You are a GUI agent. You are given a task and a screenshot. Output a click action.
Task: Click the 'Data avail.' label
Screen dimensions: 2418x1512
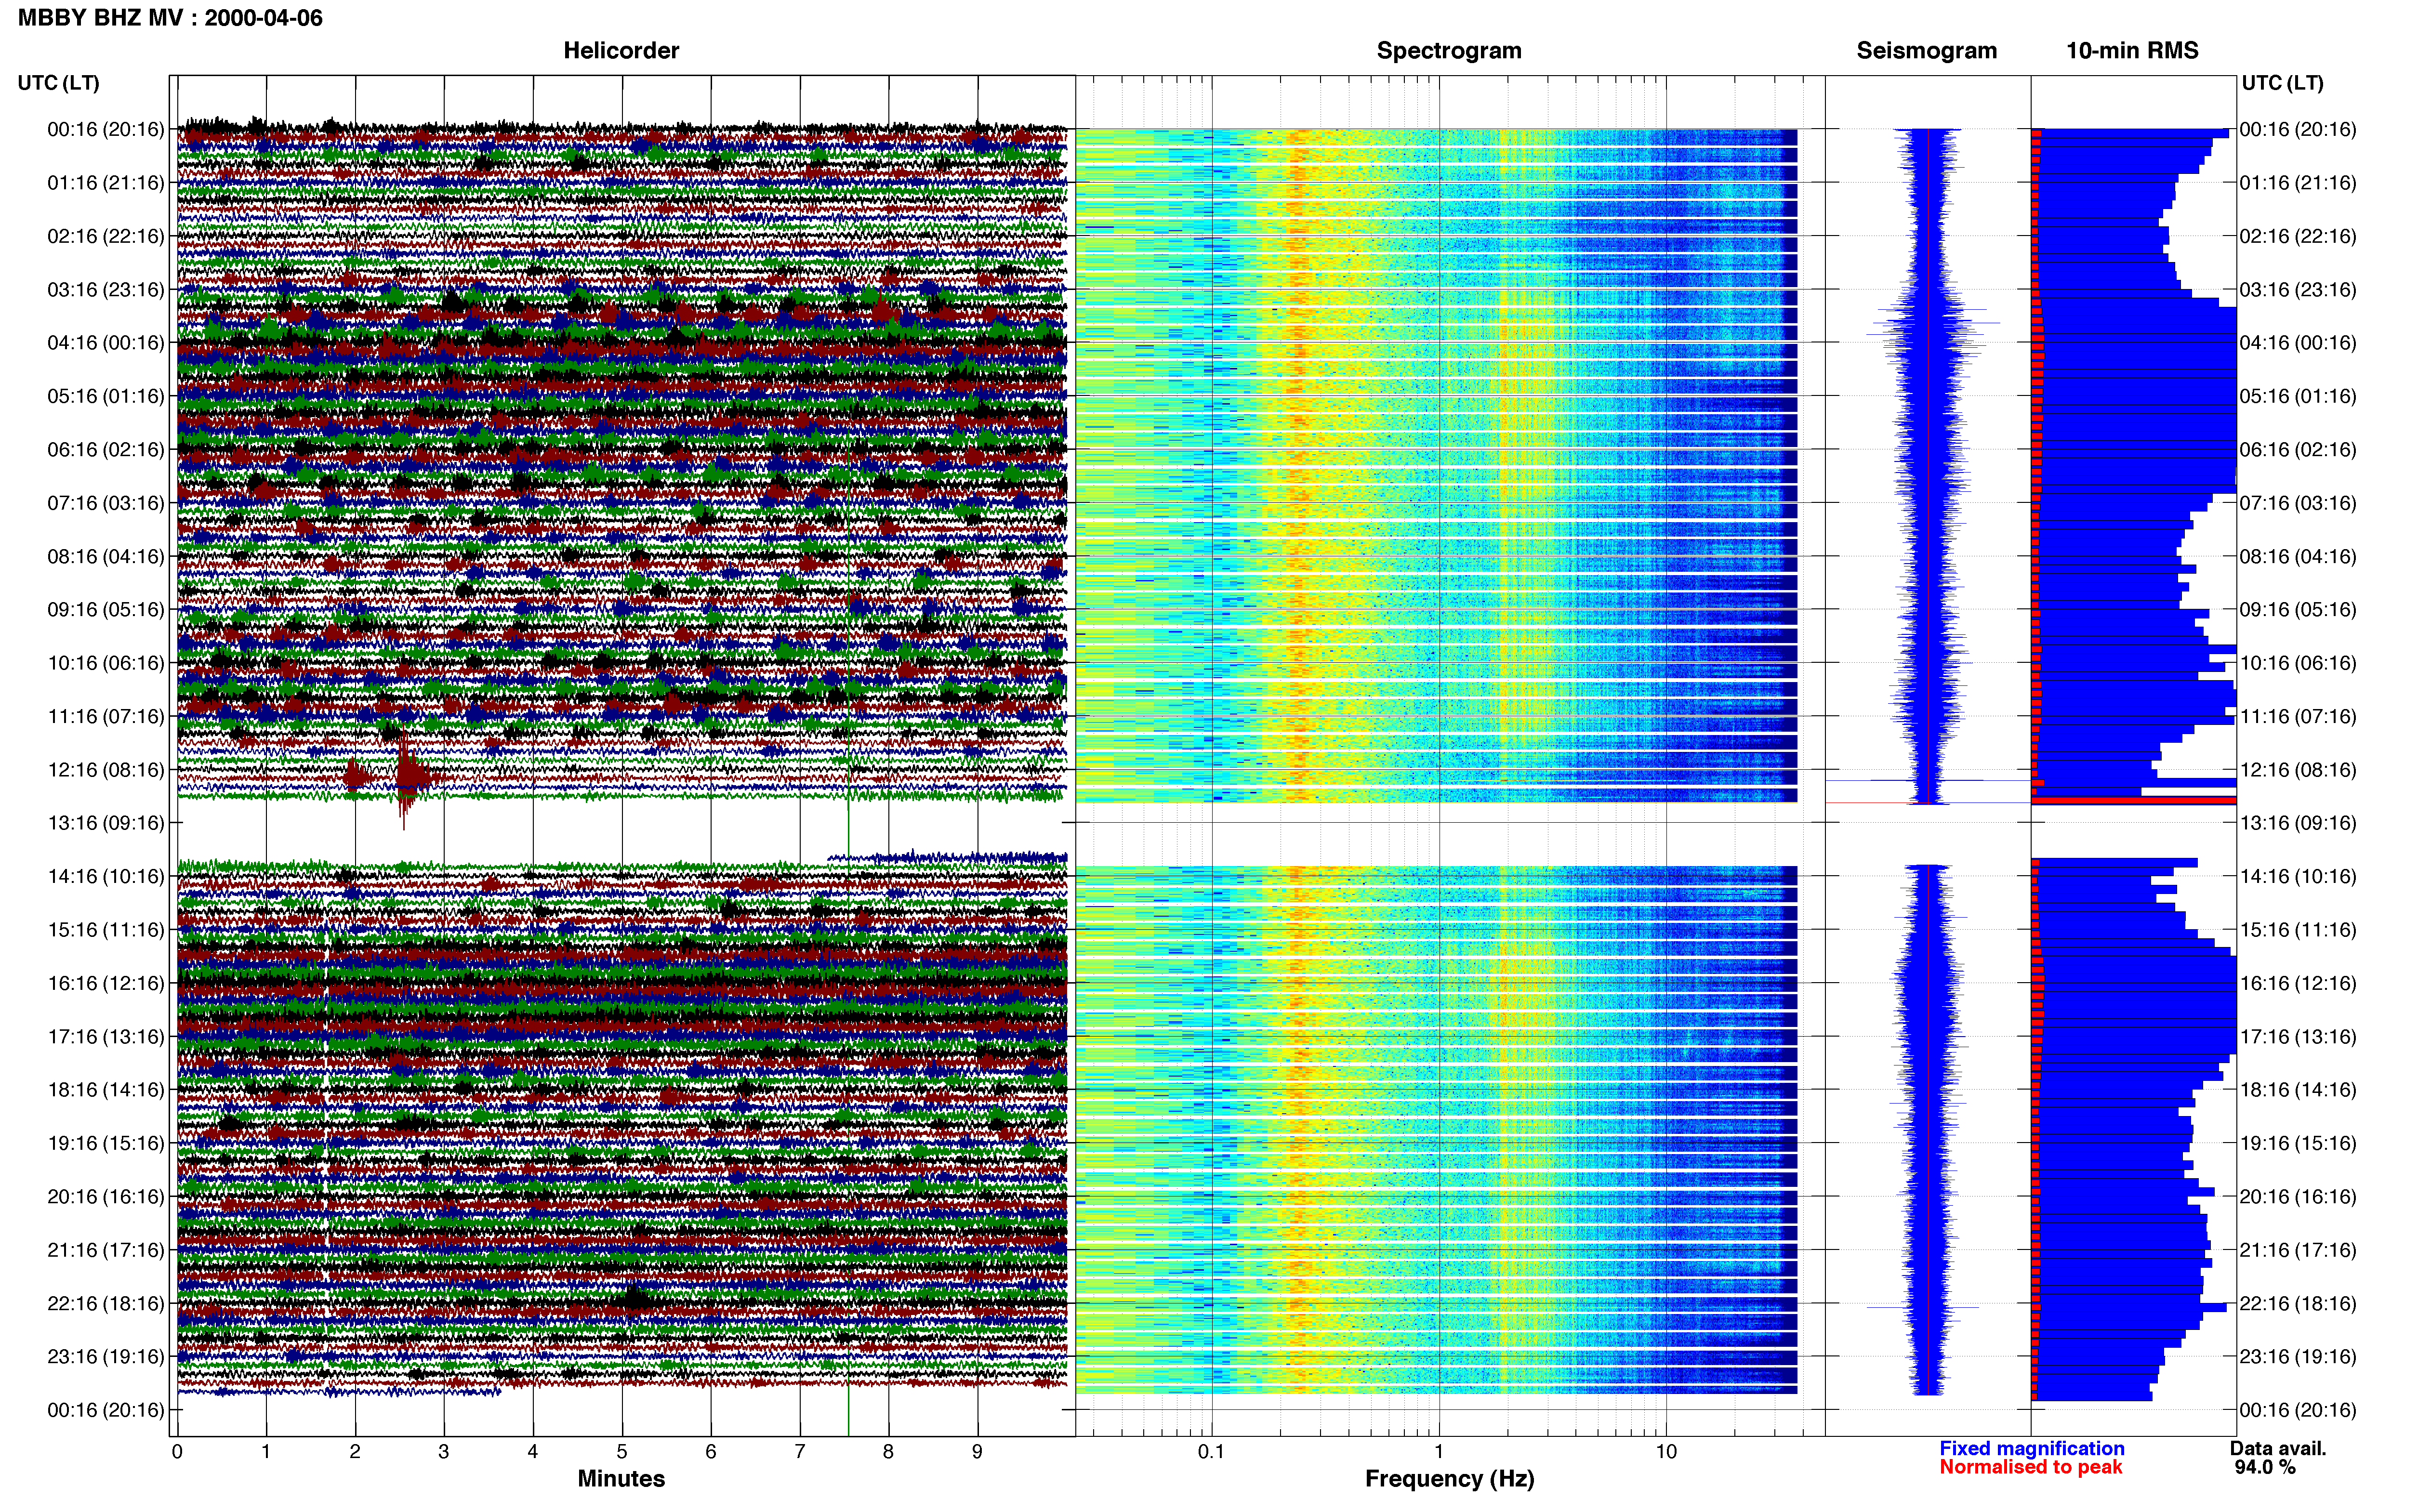(x=2278, y=1449)
